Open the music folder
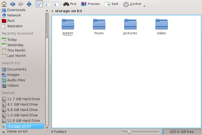Viewport: 202px width, 135px height. click(99, 27)
